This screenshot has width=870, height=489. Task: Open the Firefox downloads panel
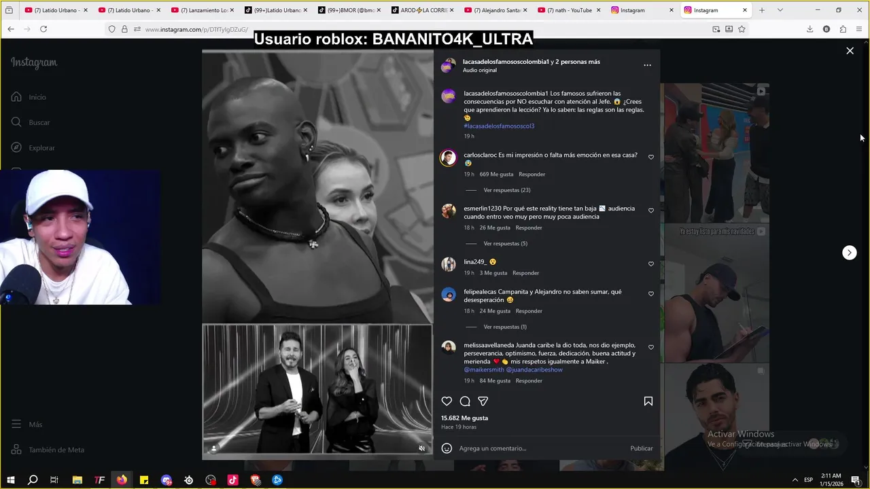pos(810,29)
